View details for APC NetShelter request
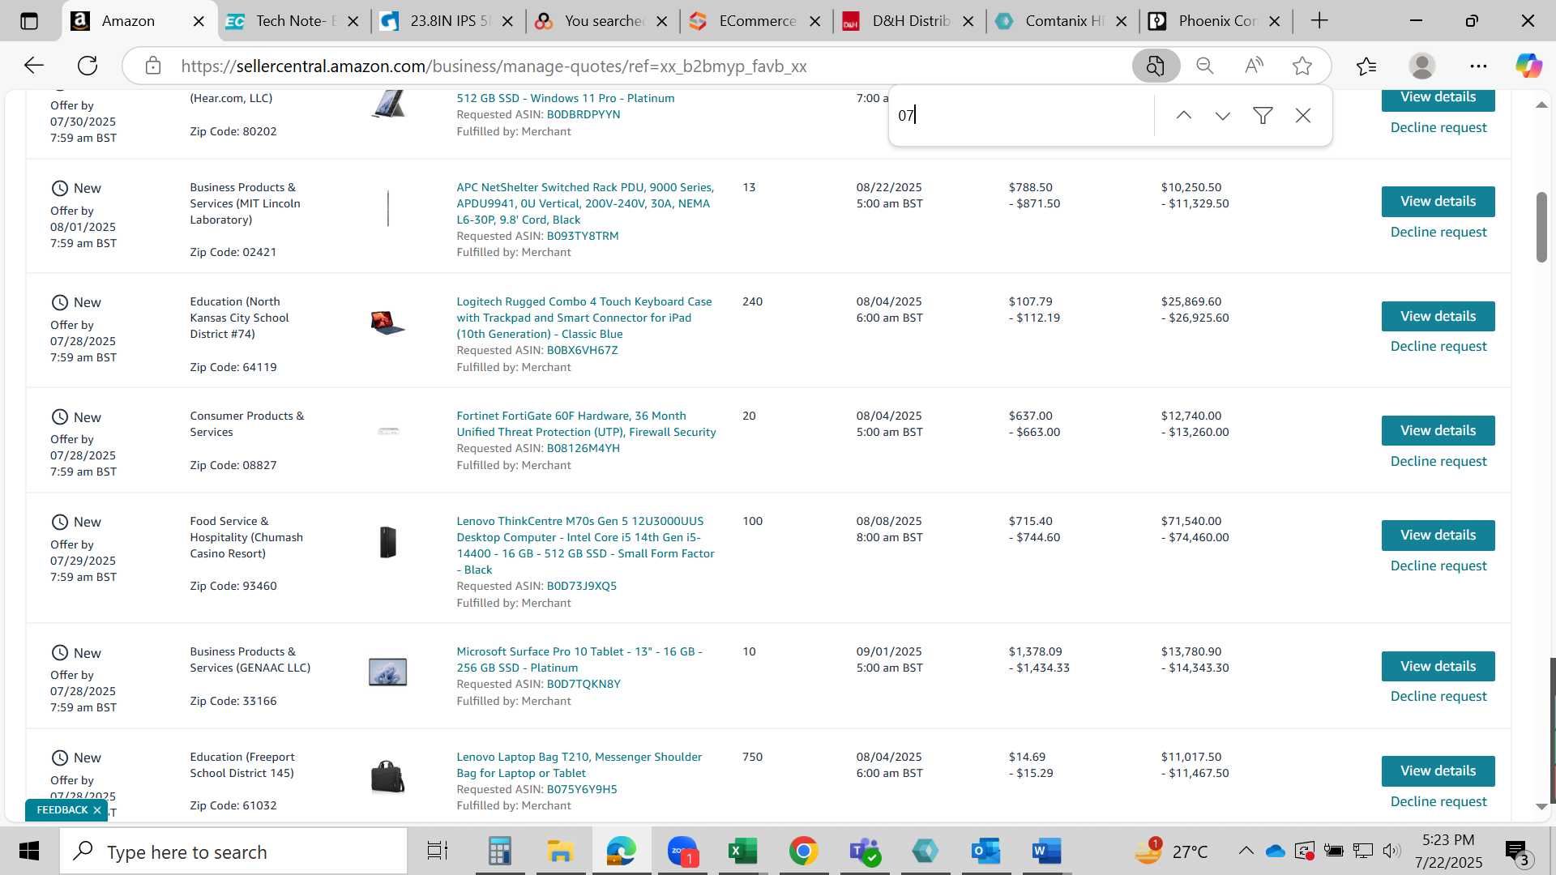This screenshot has width=1556, height=875. [1438, 201]
